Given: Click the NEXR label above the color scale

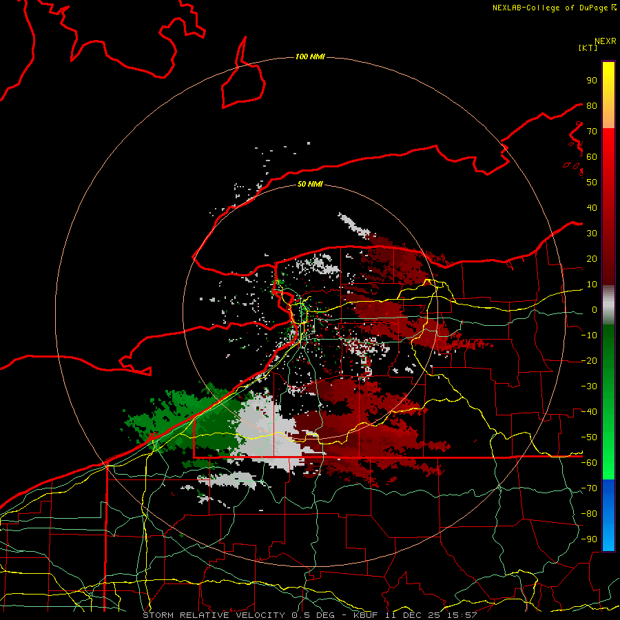Looking at the screenshot, I should click(x=606, y=41).
